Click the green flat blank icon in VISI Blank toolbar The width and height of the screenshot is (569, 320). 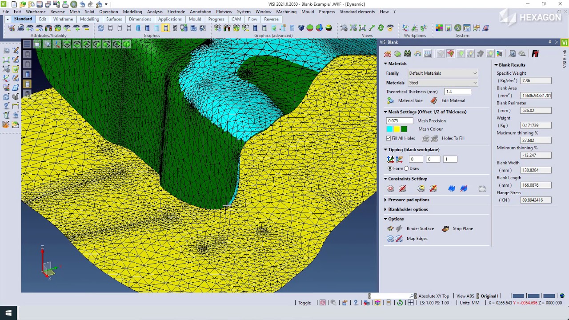point(397,54)
